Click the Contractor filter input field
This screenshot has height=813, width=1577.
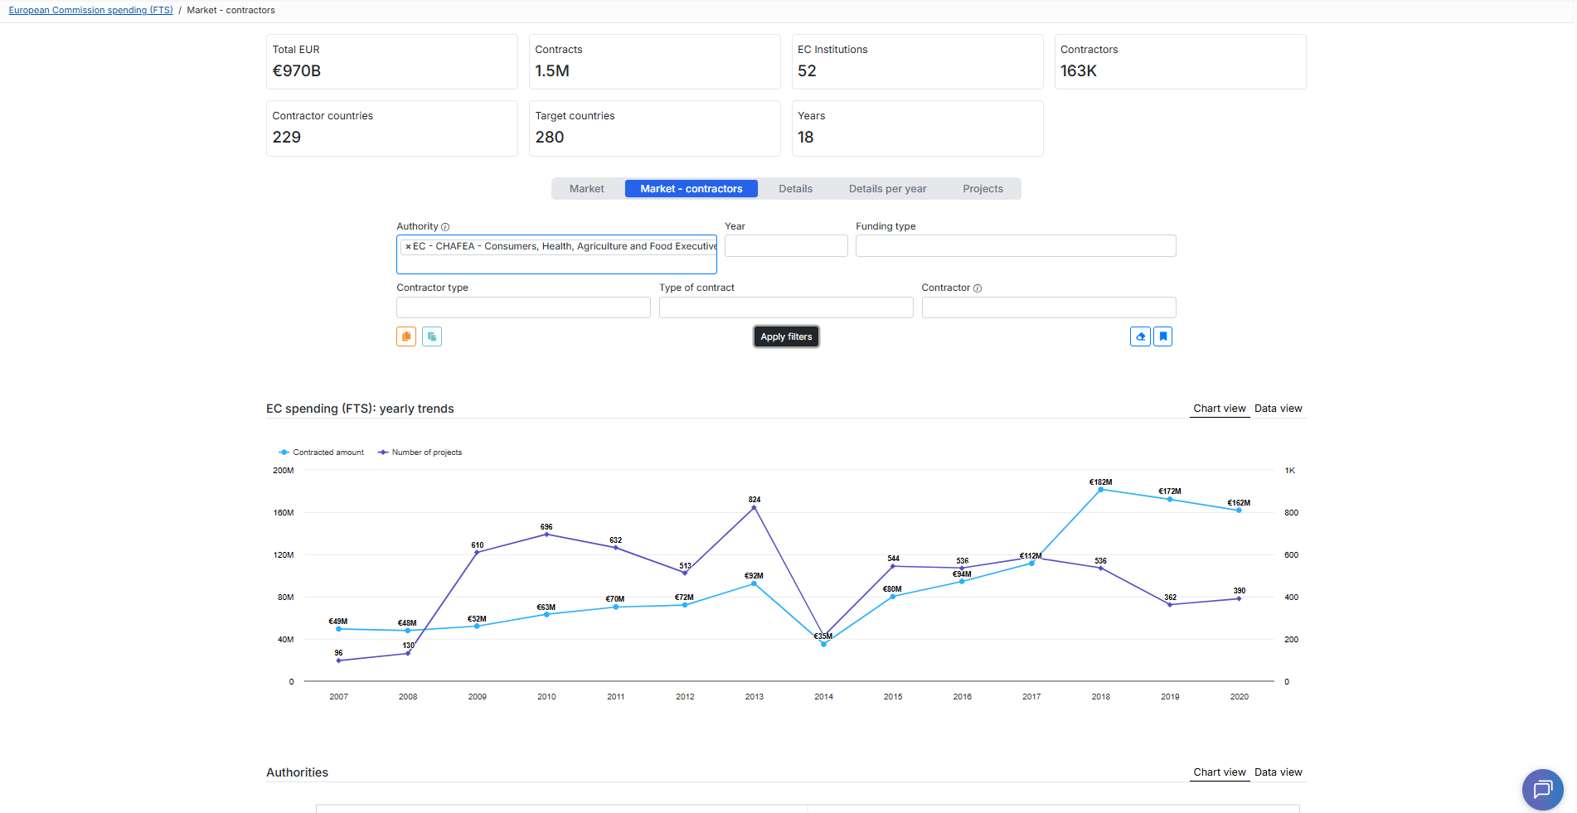tap(1049, 307)
